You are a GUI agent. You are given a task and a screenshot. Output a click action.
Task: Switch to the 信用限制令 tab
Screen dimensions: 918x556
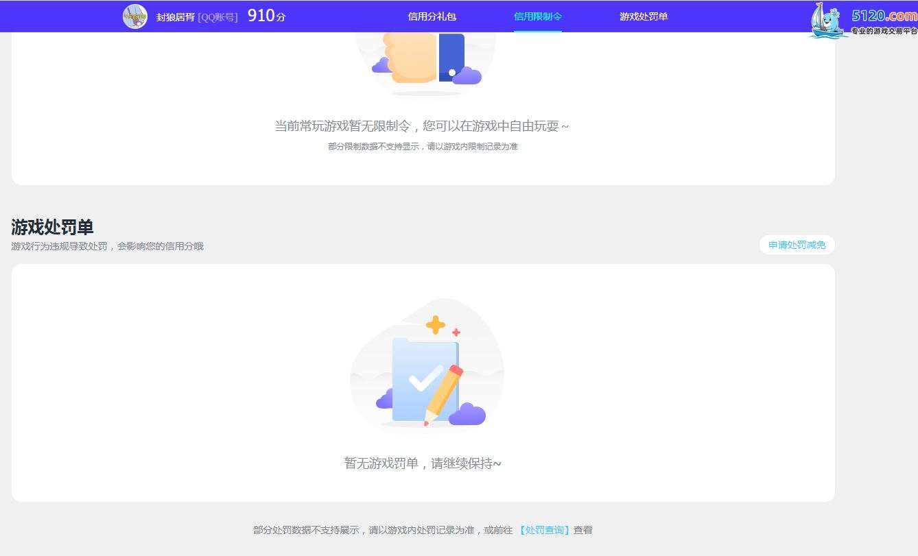[x=538, y=16]
